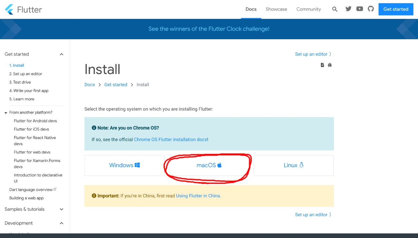Open Flutter for web devs

tap(32, 152)
